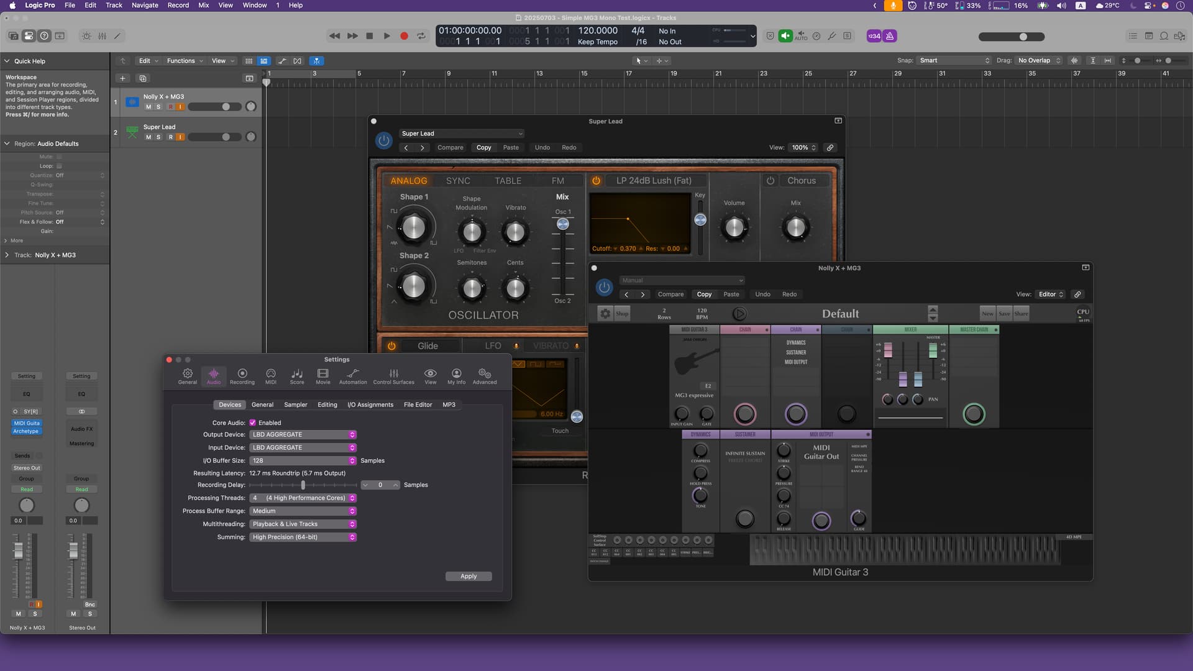Switch to the Sampler tab in Settings
The width and height of the screenshot is (1193, 671).
pos(296,405)
